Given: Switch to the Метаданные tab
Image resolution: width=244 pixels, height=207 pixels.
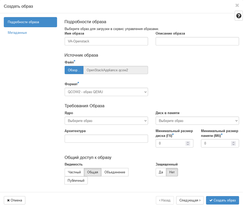Looking at the screenshot, I should tap(17, 33).
